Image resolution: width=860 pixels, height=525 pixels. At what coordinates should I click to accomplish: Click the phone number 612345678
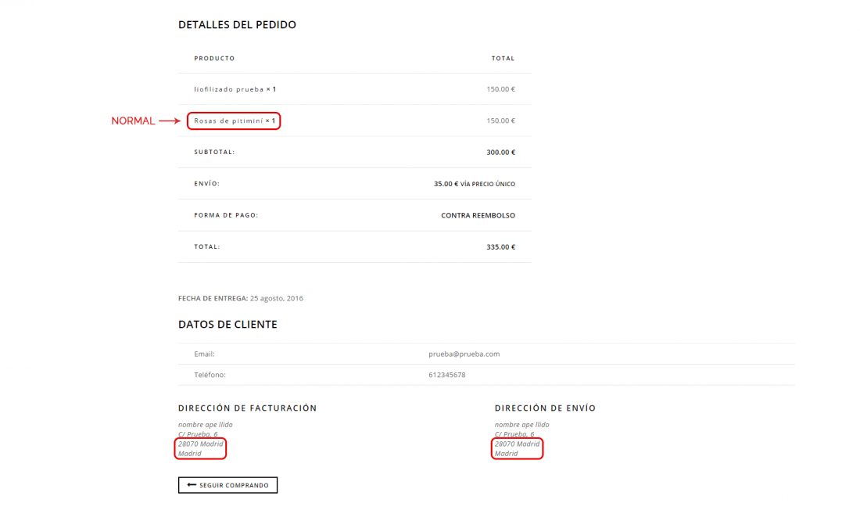447,375
